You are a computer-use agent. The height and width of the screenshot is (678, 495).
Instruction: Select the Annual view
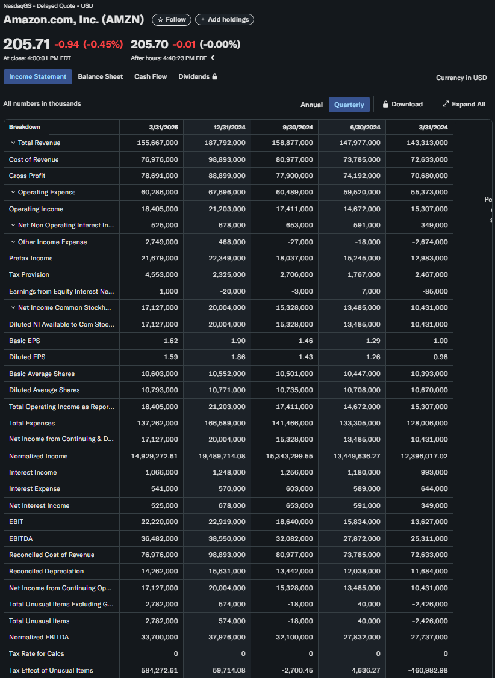pyautogui.click(x=311, y=105)
